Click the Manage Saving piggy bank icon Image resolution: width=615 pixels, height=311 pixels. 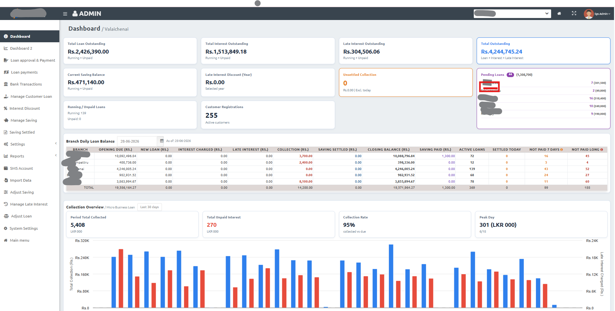coord(6,120)
